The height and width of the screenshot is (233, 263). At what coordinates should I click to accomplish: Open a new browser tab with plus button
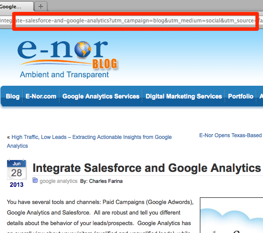pyautogui.click(x=41, y=7)
